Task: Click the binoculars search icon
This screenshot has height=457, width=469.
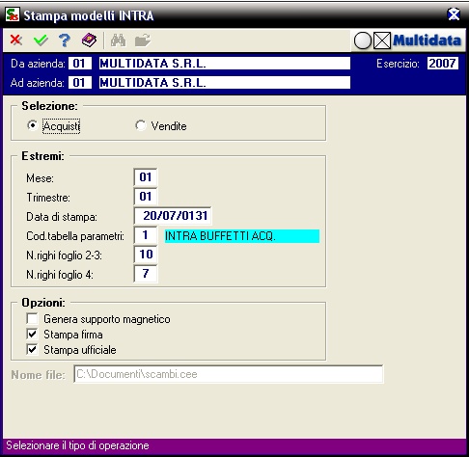Action: [x=118, y=40]
